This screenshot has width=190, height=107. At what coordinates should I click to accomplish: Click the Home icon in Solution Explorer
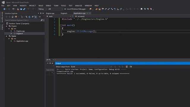click(12, 17)
